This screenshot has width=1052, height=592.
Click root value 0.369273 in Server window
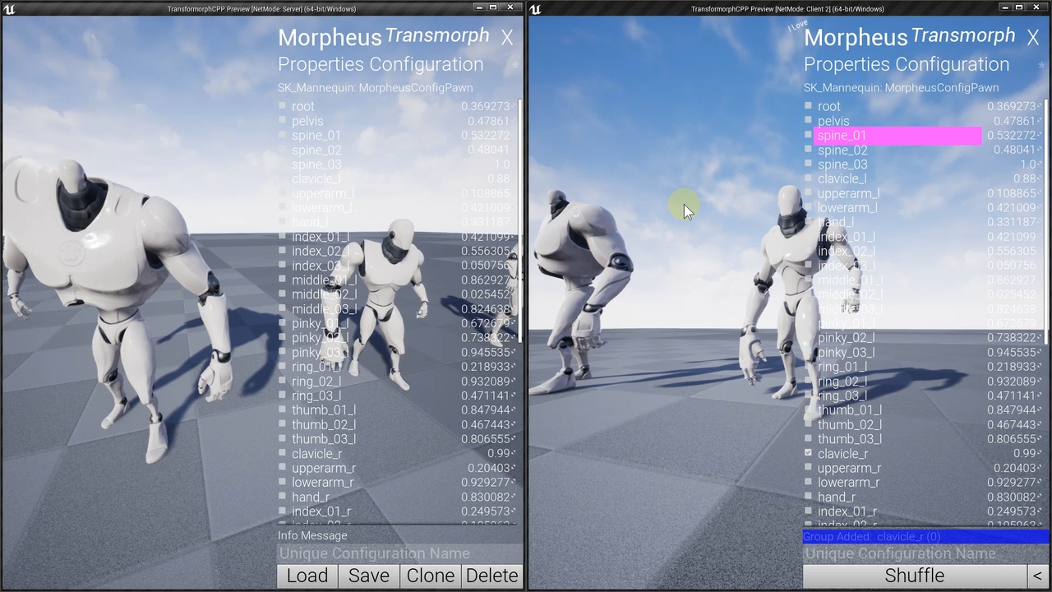click(x=485, y=106)
